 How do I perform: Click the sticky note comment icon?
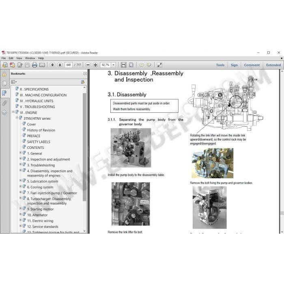[142, 65]
